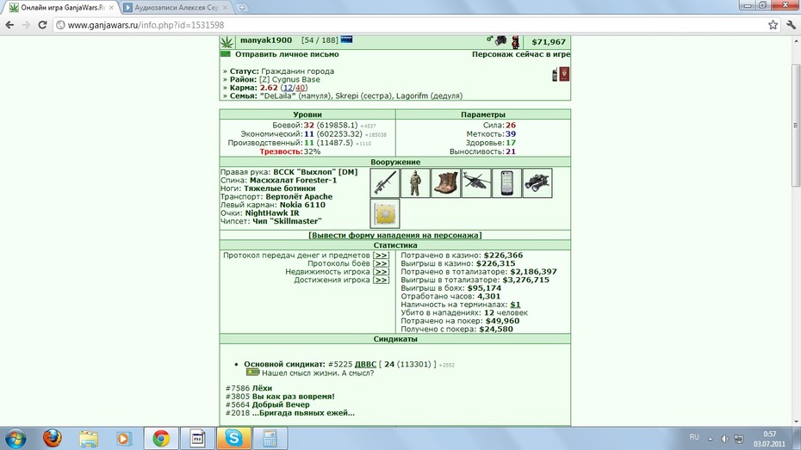Click the player name manyak1900

click(x=266, y=40)
